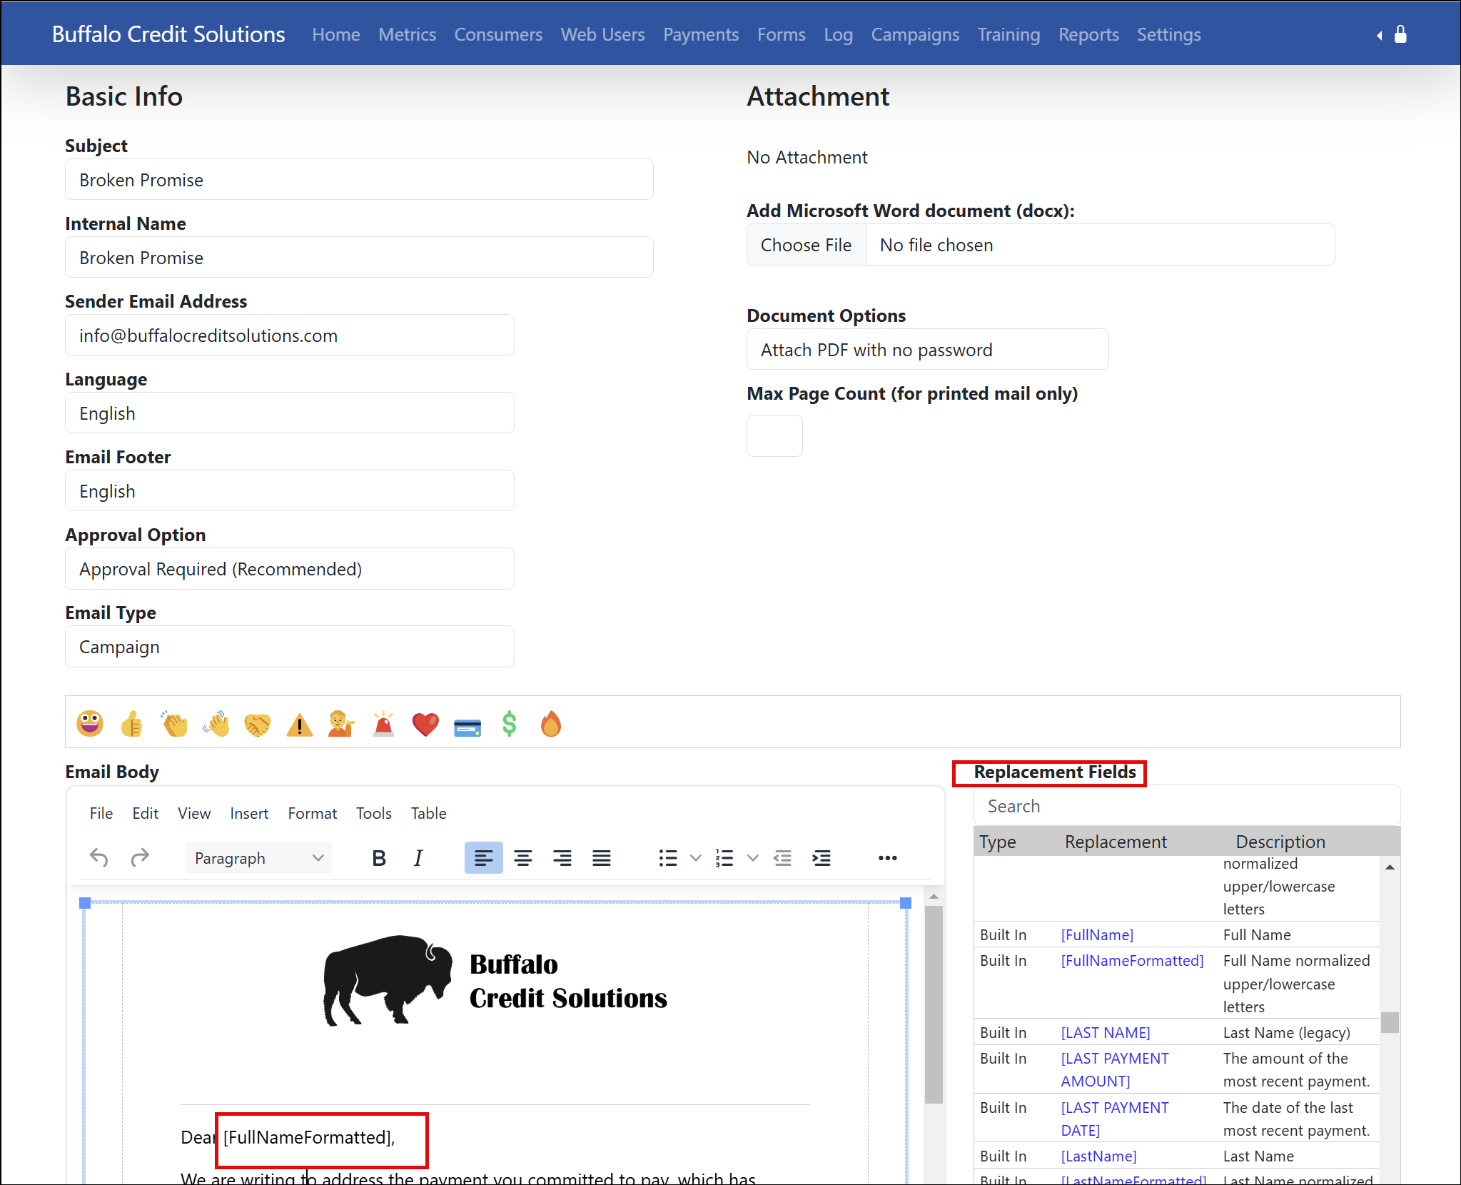Click the italic formatting icon

coord(418,857)
